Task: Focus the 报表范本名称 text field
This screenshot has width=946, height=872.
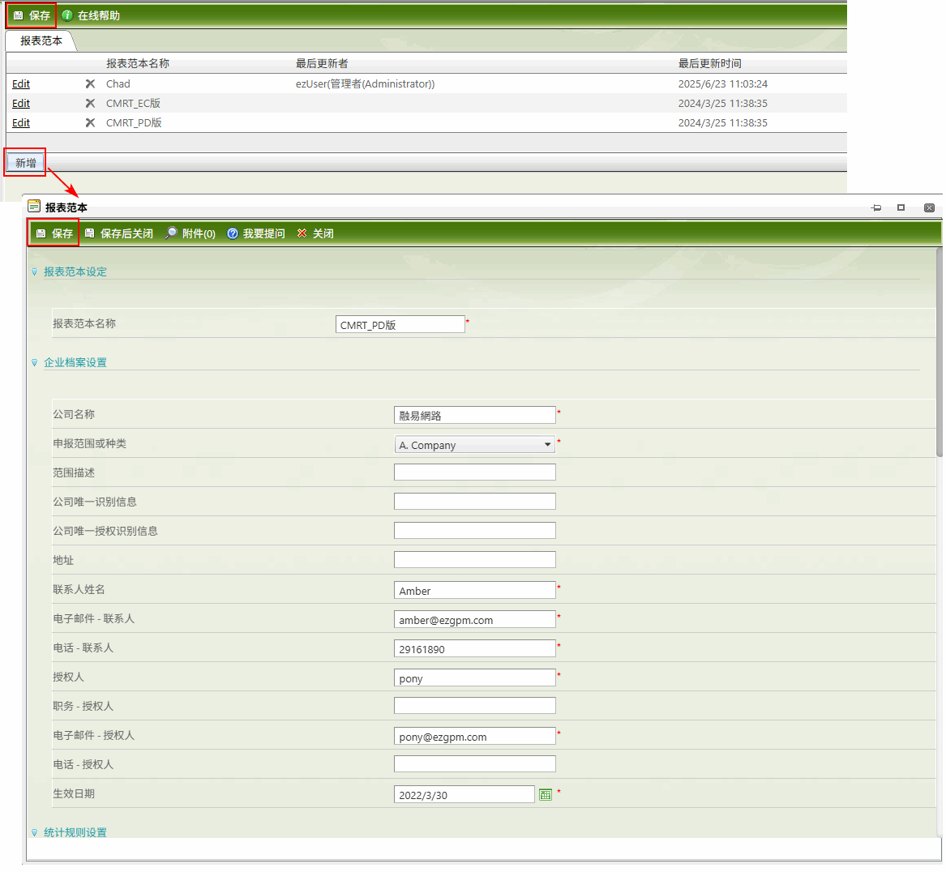Action: click(x=400, y=325)
